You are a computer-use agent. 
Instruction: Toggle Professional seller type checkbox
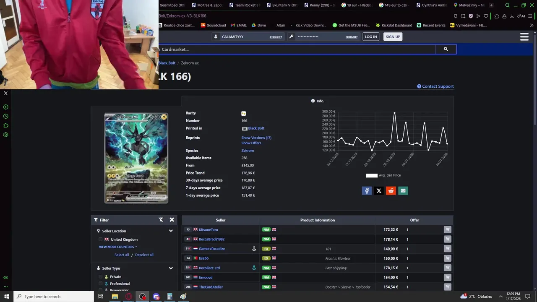[x=101, y=284]
